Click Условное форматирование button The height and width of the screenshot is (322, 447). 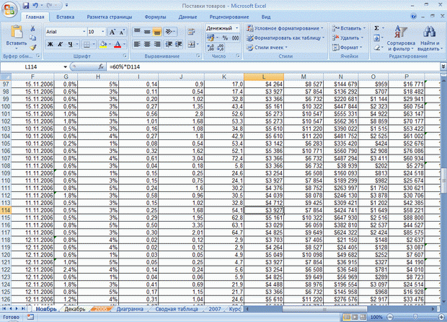click(285, 28)
